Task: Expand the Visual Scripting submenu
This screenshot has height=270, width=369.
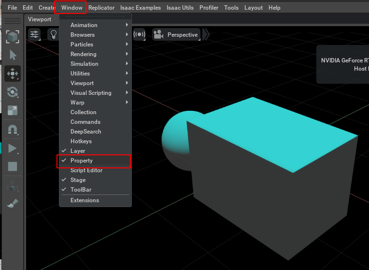Action: [x=95, y=93]
